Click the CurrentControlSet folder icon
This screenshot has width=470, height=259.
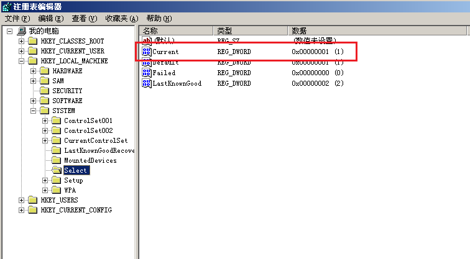point(57,140)
